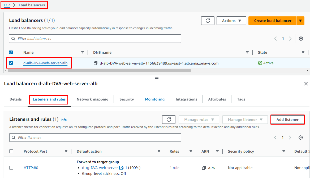
Task: Close the load balancer details panel
Action: [x=306, y=84]
